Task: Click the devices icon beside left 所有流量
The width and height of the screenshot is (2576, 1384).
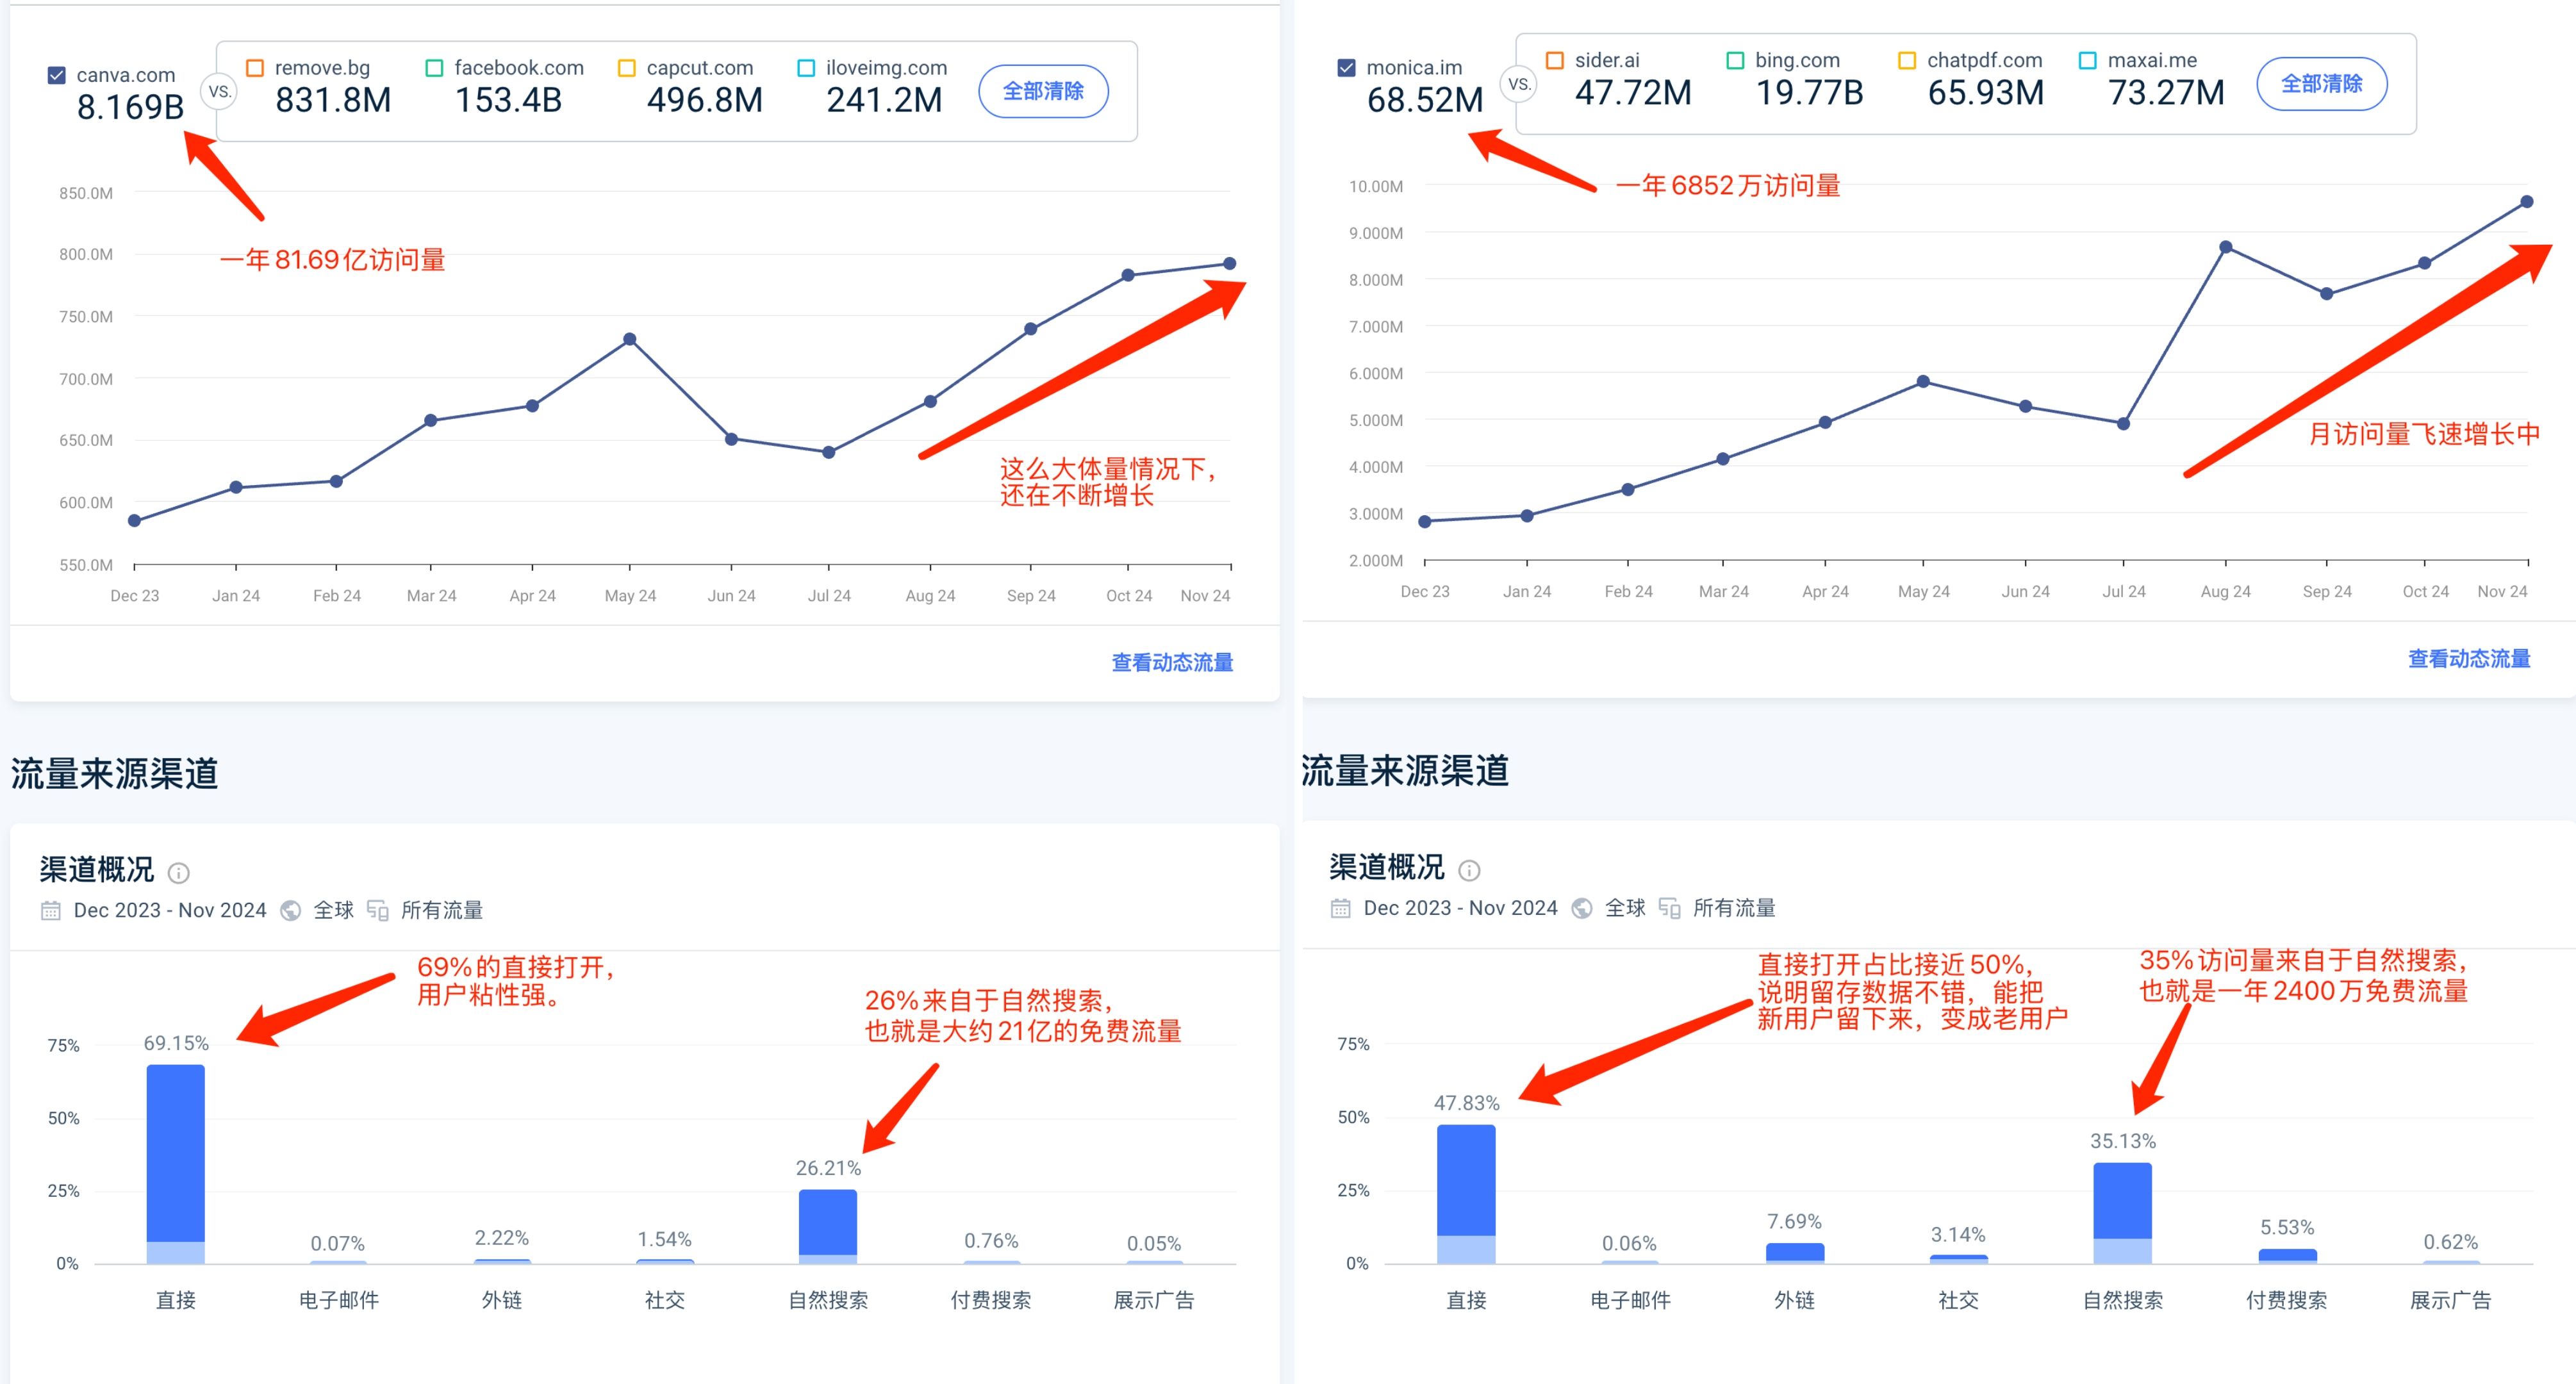Action: pos(378,910)
